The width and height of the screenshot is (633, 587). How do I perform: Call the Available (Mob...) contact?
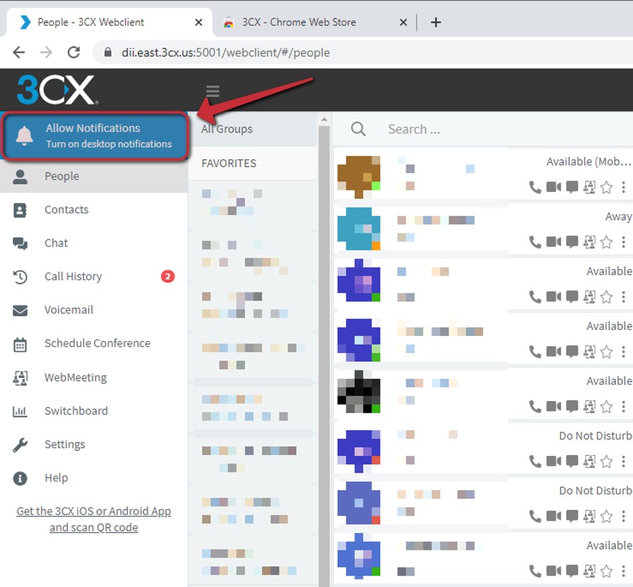[x=536, y=187]
